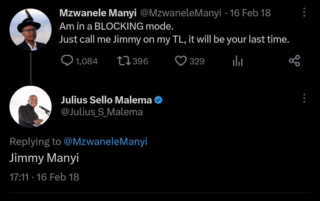Open three-dot menu on Mzwanele's tweet
Screen dimensions: 320x201
(304, 12)
